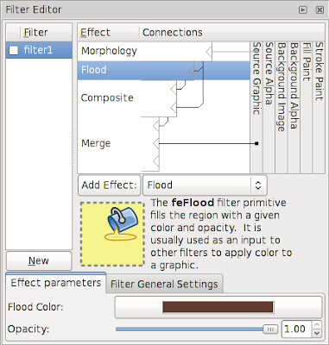Decrease the opacity value with down arrow
The width and height of the screenshot is (329, 345).
tap(317, 333)
